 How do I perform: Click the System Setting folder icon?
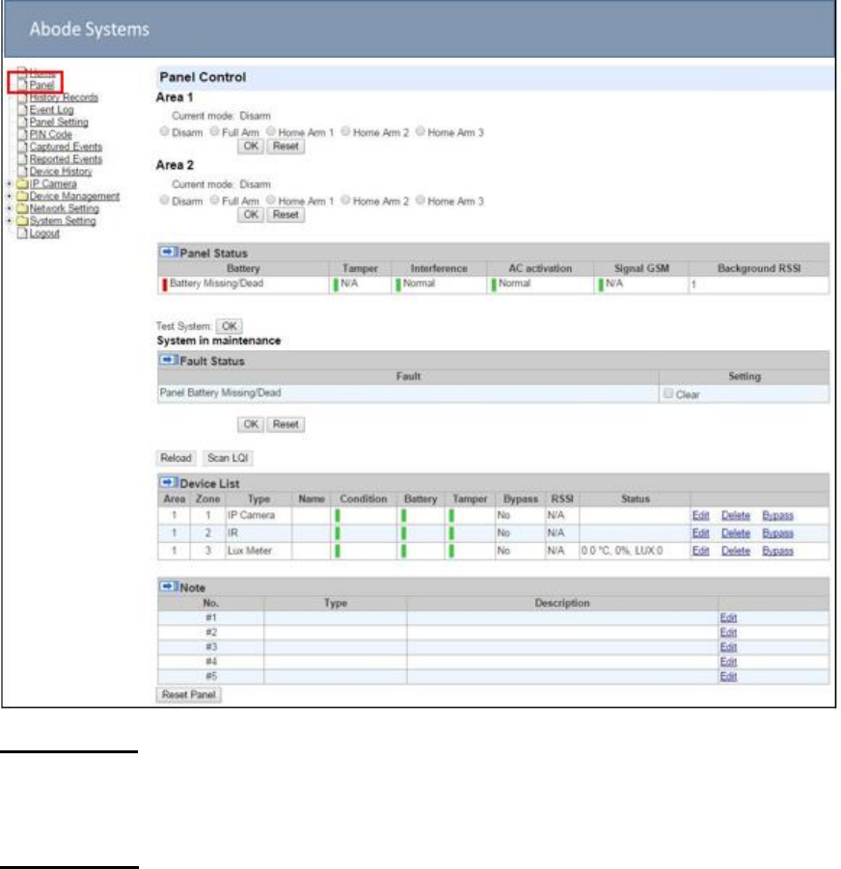coord(22,221)
